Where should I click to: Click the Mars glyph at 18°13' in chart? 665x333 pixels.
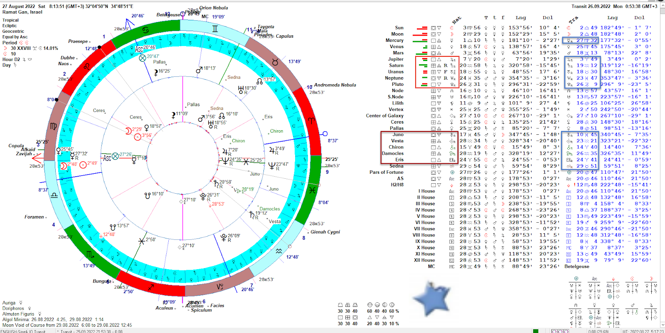click(x=199, y=70)
